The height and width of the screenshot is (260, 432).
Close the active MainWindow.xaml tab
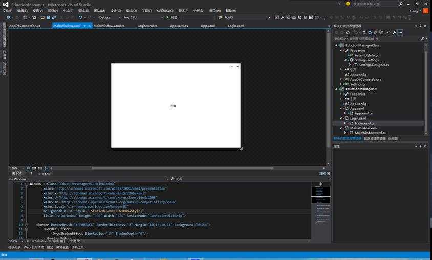click(90, 26)
